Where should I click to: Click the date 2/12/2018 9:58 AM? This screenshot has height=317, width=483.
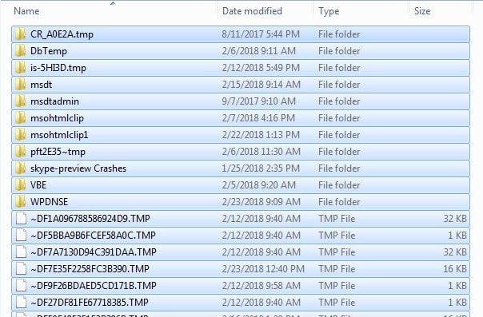(x=261, y=286)
